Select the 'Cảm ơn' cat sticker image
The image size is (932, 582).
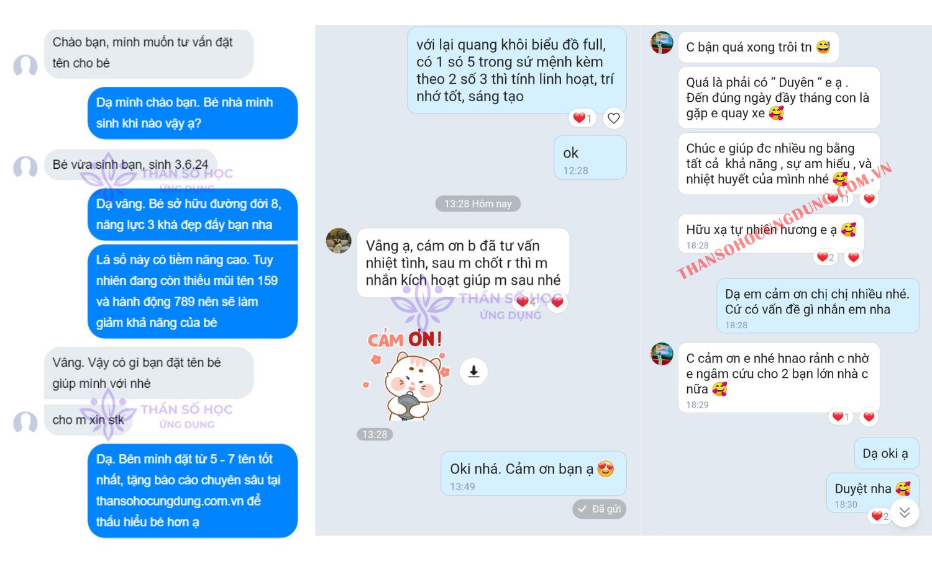pos(405,375)
